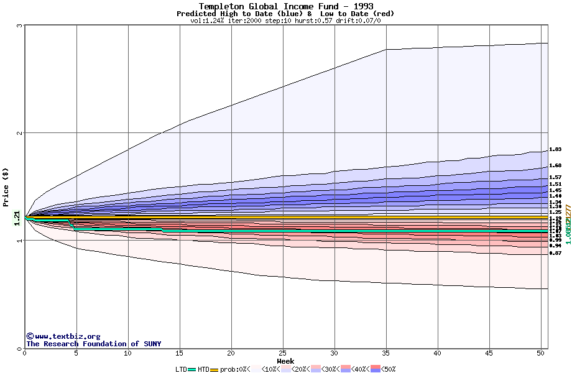The image size is (572, 373).
Task: Click the orange HTD legend line
Action: pyautogui.click(x=215, y=369)
